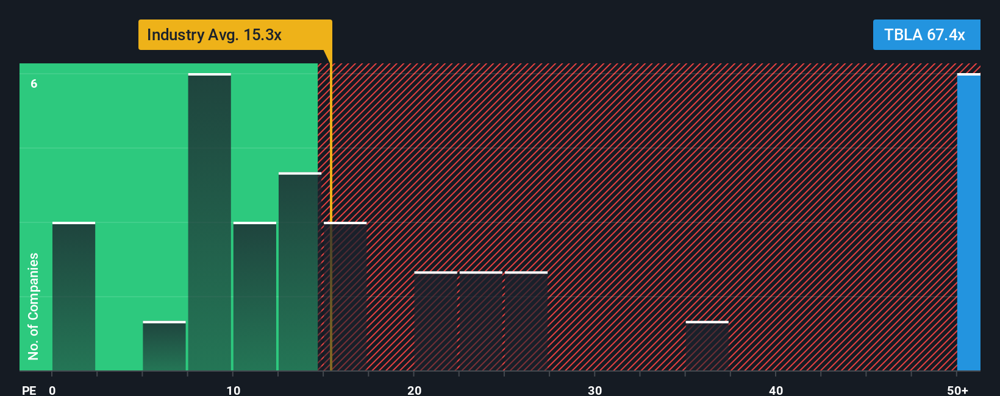Click the No. of Companies axis label

(34, 306)
